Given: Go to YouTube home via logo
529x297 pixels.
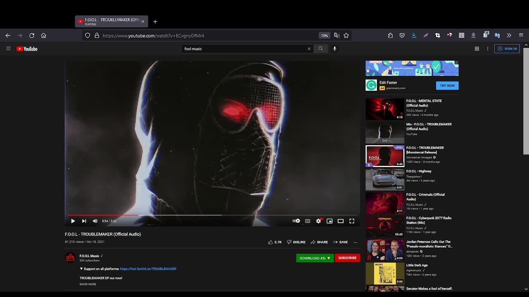Looking at the screenshot, I should click(x=27, y=49).
